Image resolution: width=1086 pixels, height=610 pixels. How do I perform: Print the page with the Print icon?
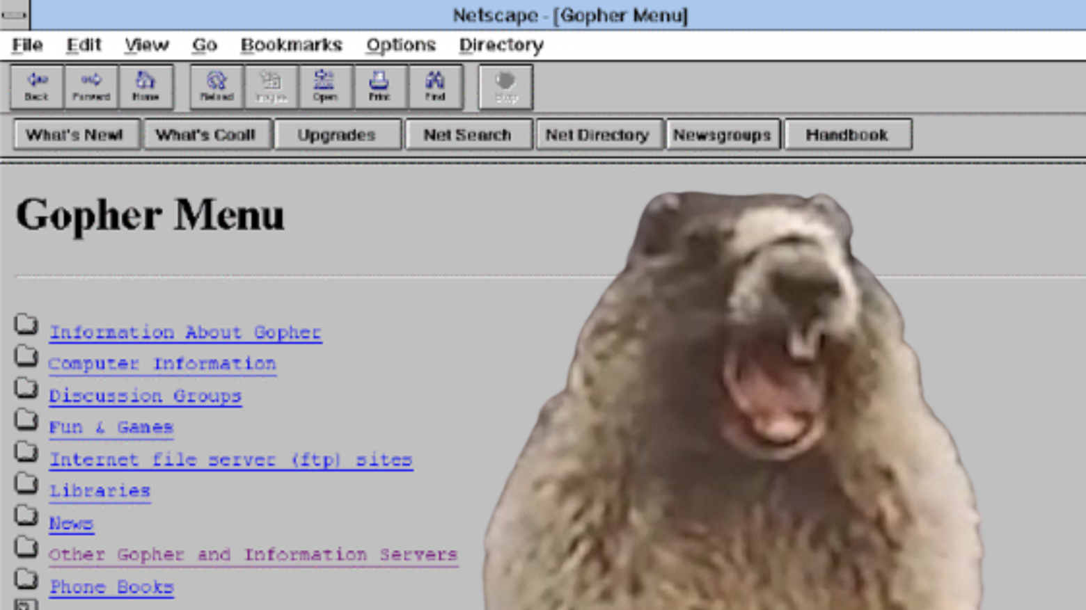pos(380,86)
